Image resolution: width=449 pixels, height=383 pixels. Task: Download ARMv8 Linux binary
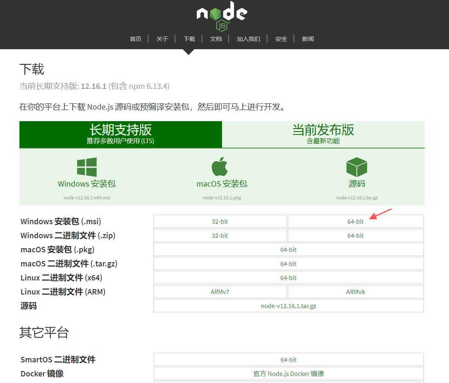[x=356, y=292]
